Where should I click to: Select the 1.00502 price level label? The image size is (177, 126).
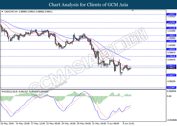click(171, 41)
